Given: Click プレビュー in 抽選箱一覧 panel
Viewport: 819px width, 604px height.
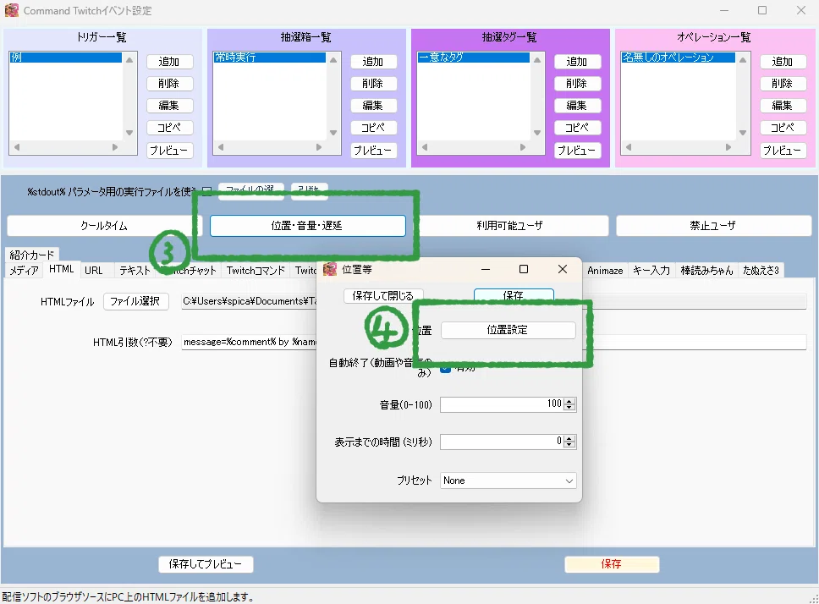Looking at the screenshot, I should (373, 151).
